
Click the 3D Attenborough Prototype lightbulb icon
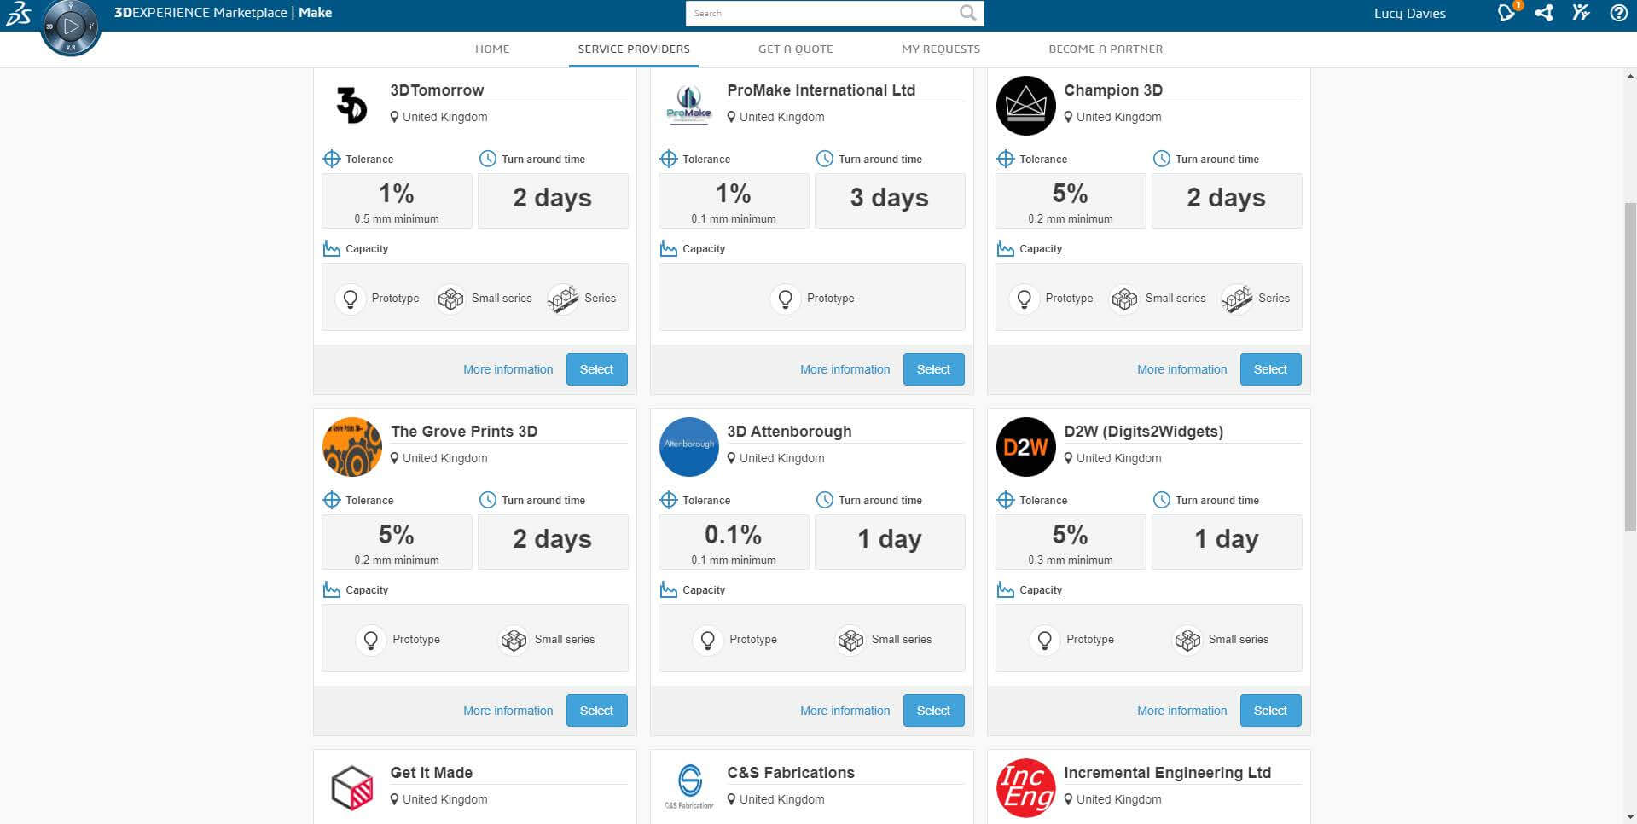[708, 640]
